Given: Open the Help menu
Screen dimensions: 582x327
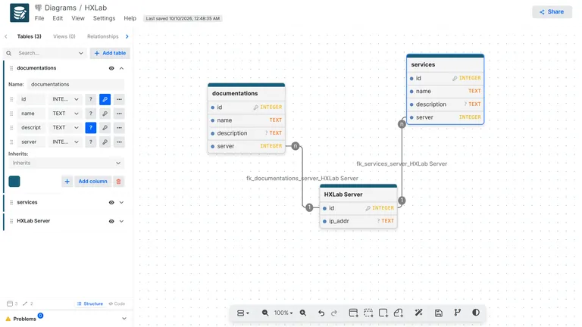Looking at the screenshot, I should click(130, 18).
